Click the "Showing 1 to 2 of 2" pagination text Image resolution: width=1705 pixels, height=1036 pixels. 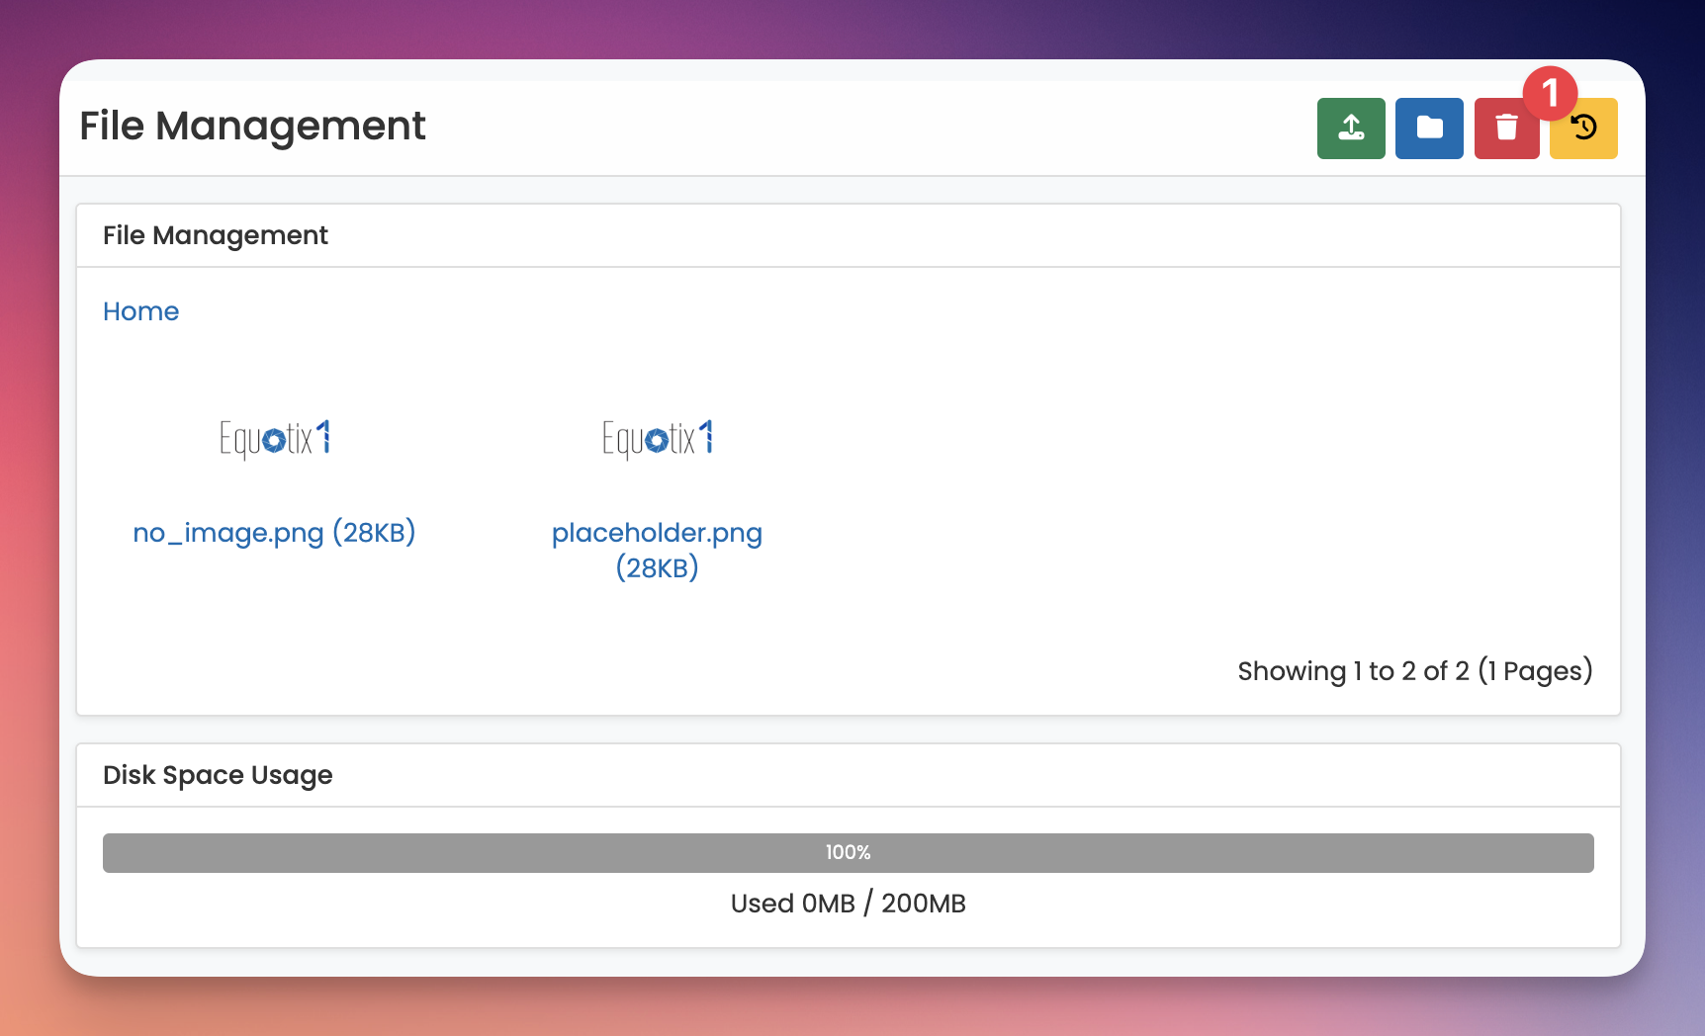click(1414, 671)
